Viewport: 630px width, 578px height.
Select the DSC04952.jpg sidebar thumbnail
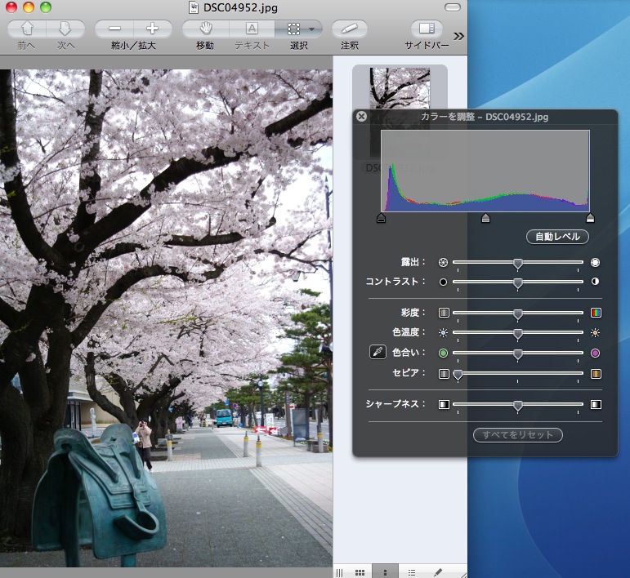(x=400, y=88)
